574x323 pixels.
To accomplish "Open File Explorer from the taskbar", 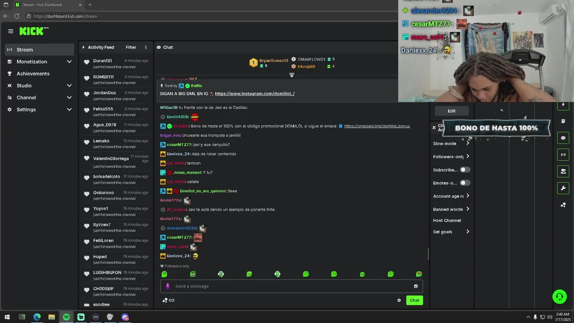I will point(52,317).
